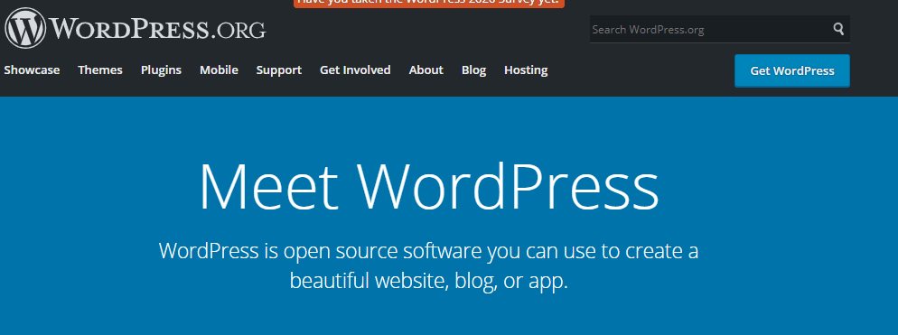Click the search magnifier icon
This screenshot has height=335, width=898.
(838, 29)
